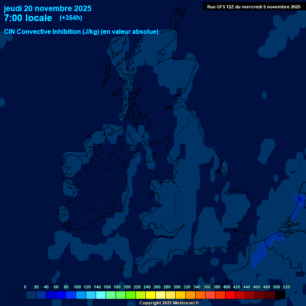Select the cyan swatch between 140 and 160
The image size is (306, 306).
pyautogui.click(x=101, y=295)
